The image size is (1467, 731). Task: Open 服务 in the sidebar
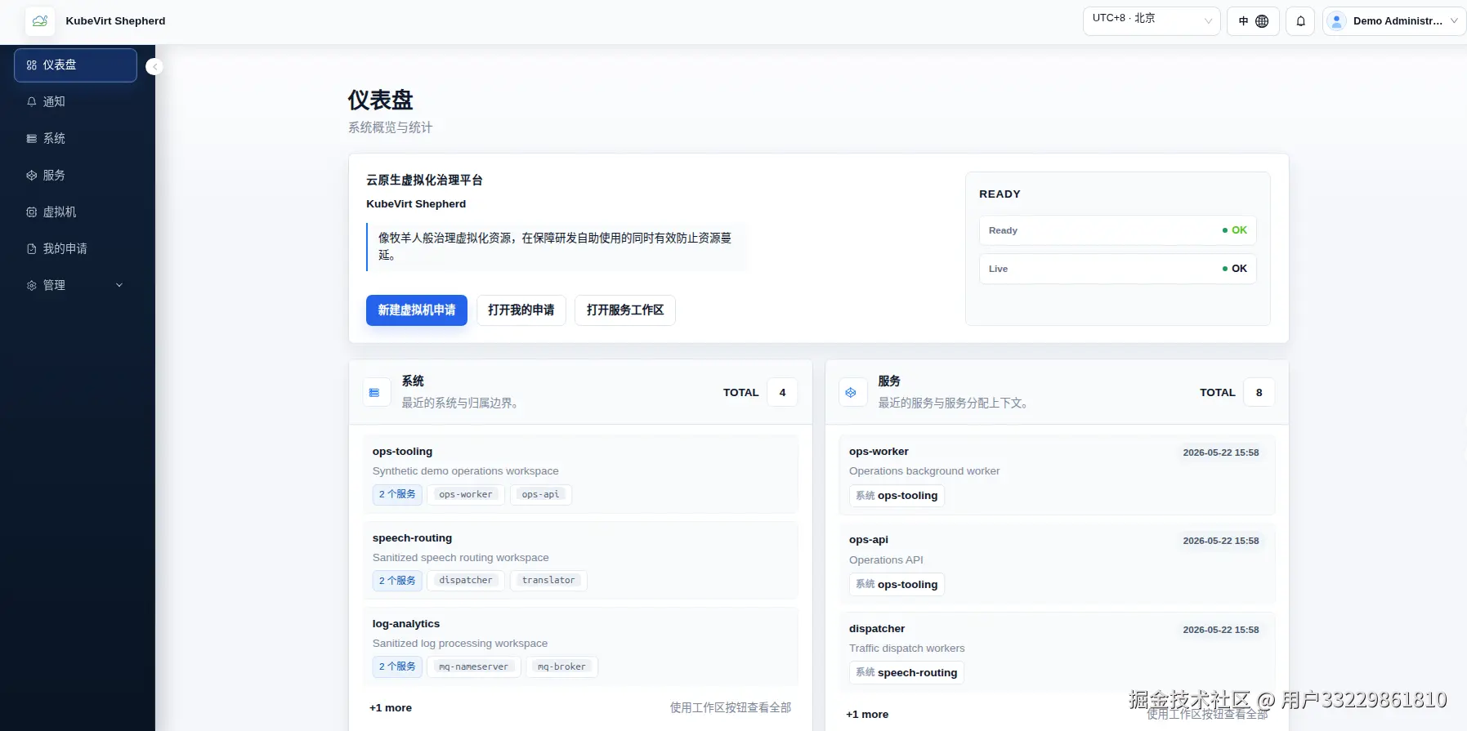(75, 175)
